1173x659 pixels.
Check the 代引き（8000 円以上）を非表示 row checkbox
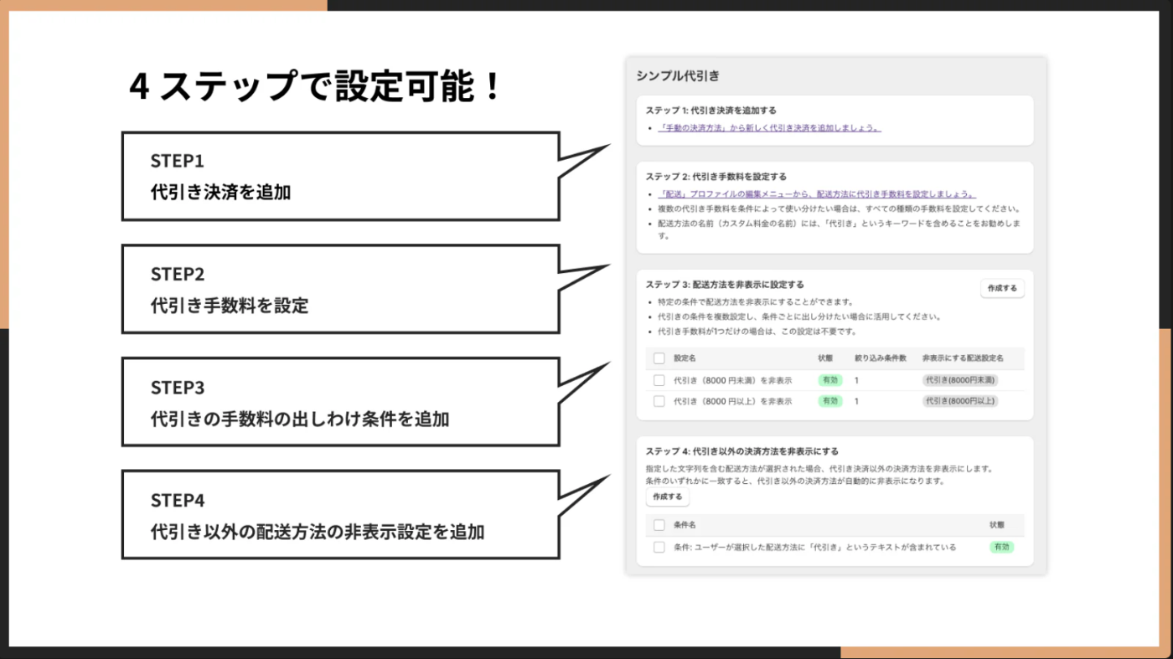click(659, 401)
